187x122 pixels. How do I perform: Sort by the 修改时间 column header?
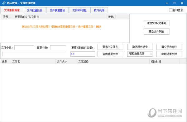pyautogui.click(x=164, y=62)
